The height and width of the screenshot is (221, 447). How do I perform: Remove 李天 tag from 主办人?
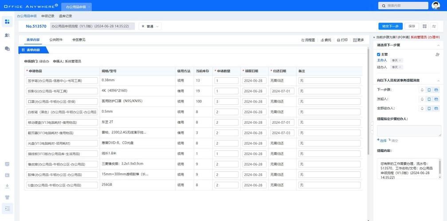400,60
